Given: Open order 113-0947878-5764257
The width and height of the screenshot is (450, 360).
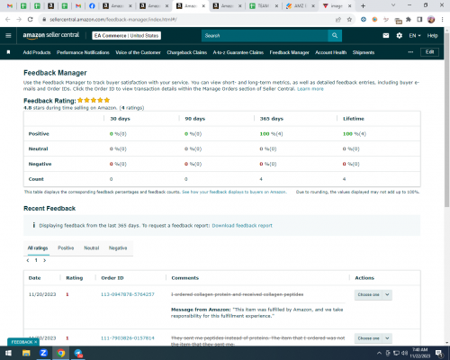Looking at the screenshot, I should pyautogui.click(x=128, y=294).
